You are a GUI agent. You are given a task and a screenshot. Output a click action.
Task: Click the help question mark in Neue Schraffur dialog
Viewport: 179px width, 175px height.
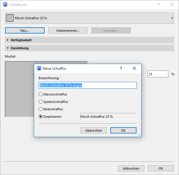coord(121,69)
